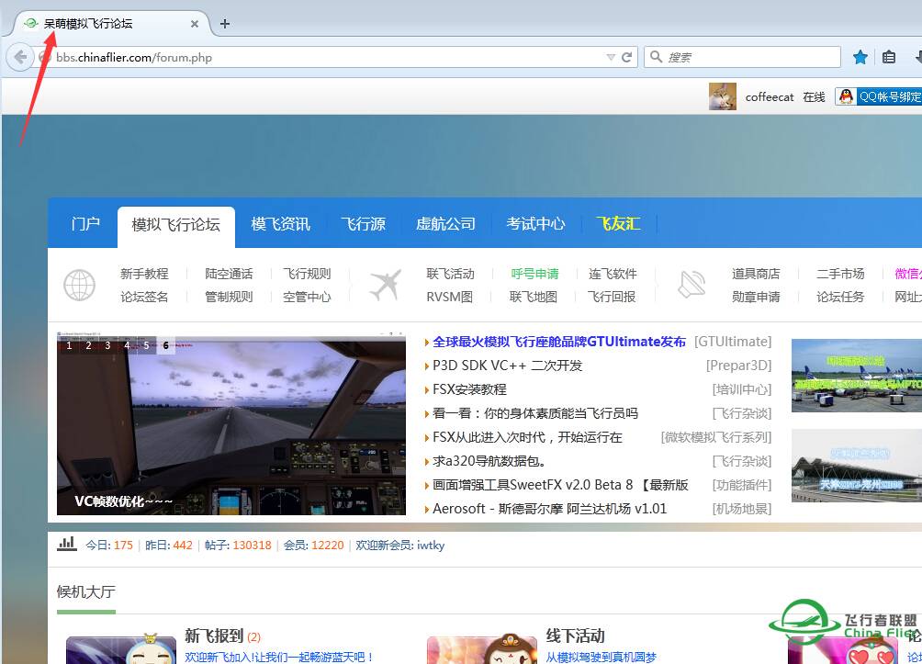Open the 新飞报到 forum section

tap(213, 636)
